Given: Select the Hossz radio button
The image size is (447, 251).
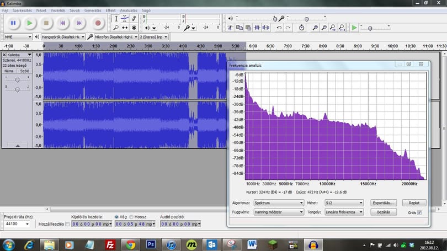Looking at the screenshot, I should click(131, 217).
